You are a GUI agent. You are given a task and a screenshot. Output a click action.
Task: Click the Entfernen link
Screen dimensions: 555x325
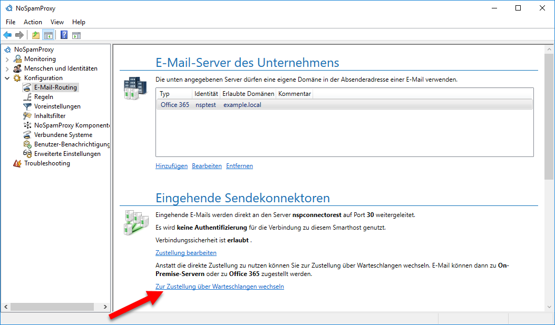tap(240, 166)
